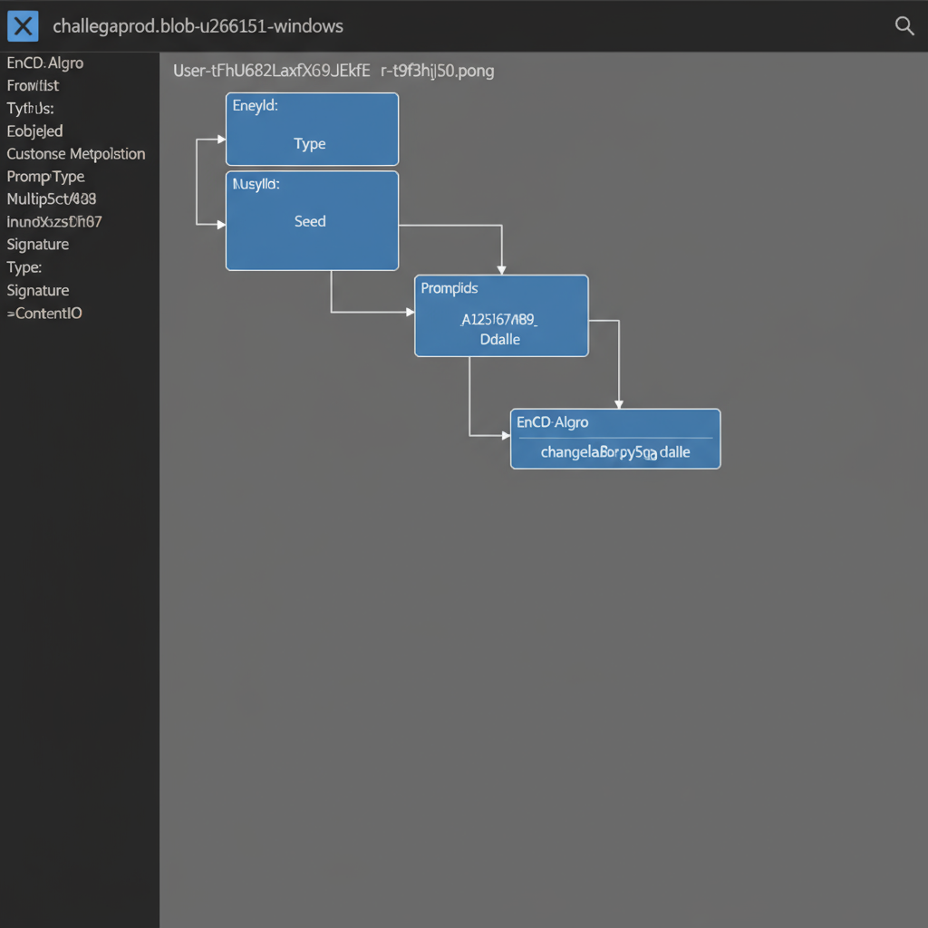Click the challegaprod.blob window title text

point(198,26)
